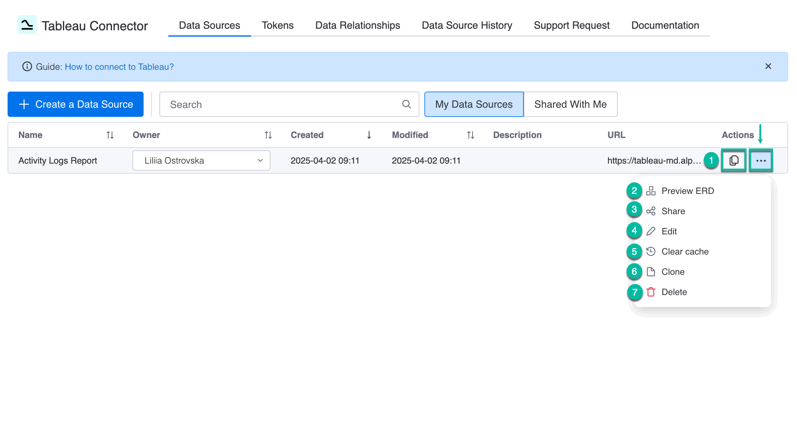Click the Clear cache icon
The width and height of the screenshot is (797, 427).
tap(651, 251)
